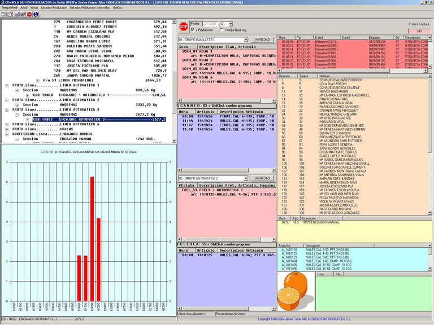The width and height of the screenshot is (434, 325).
Task: Open the Grafico menu
Action: click(x=118, y=8)
